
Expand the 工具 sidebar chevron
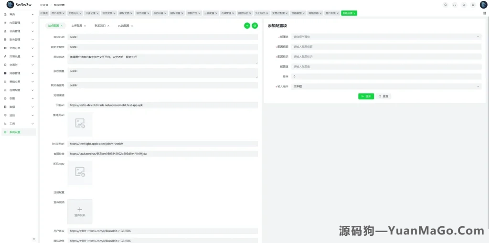(x=33, y=124)
